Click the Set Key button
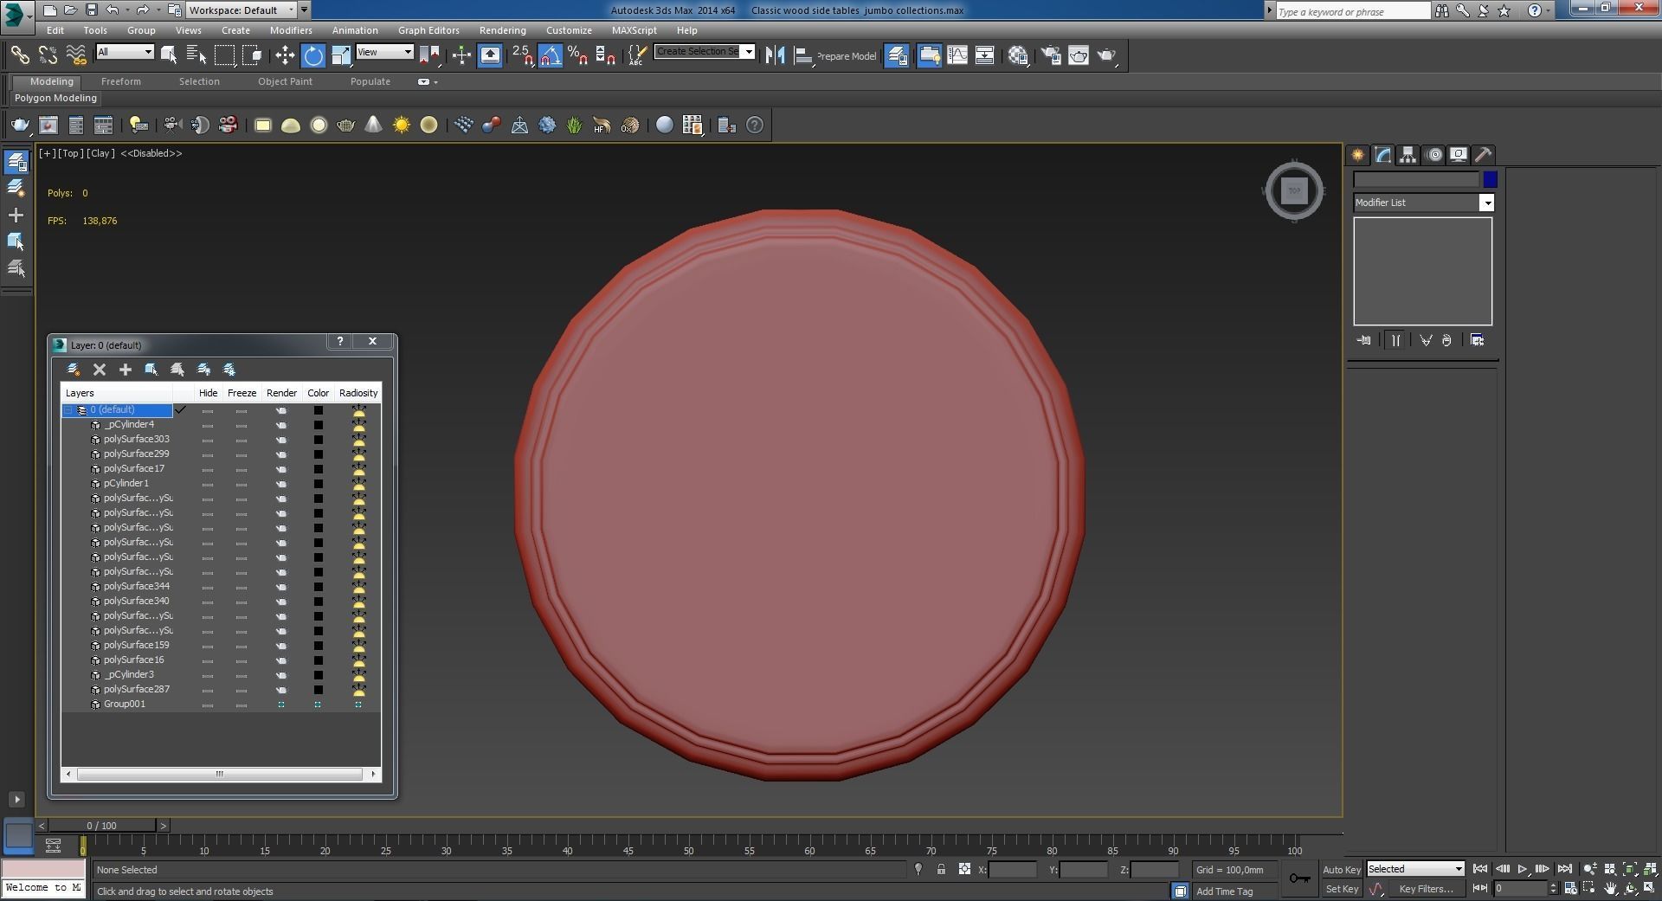The width and height of the screenshot is (1662, 901). point(1342,889)
